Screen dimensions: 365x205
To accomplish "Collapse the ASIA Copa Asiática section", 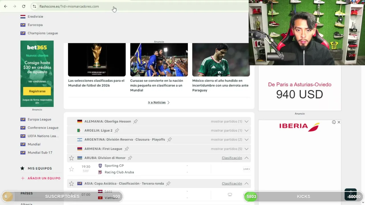I will [x=246, y=183].
